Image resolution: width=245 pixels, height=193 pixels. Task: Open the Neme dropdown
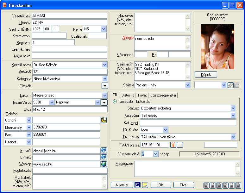(104, 29)
